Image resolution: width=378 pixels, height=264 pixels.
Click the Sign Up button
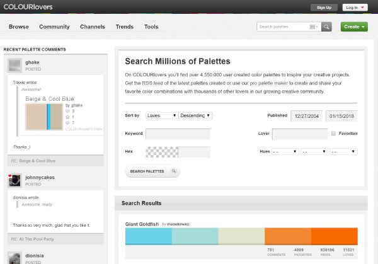coord(324,8)
